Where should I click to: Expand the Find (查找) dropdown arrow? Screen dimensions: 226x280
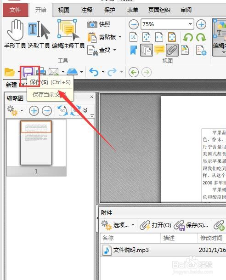(x=114, y=50)
